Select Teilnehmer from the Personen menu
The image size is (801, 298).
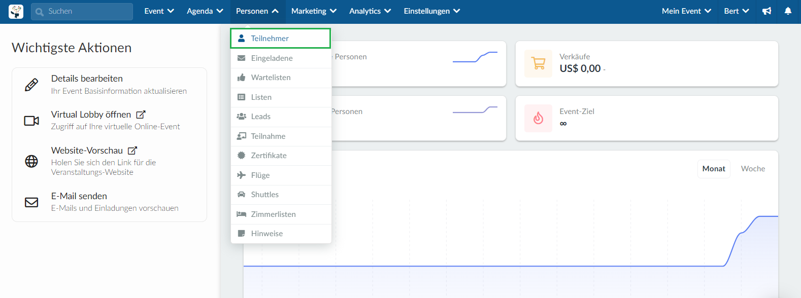click(281, 39)
